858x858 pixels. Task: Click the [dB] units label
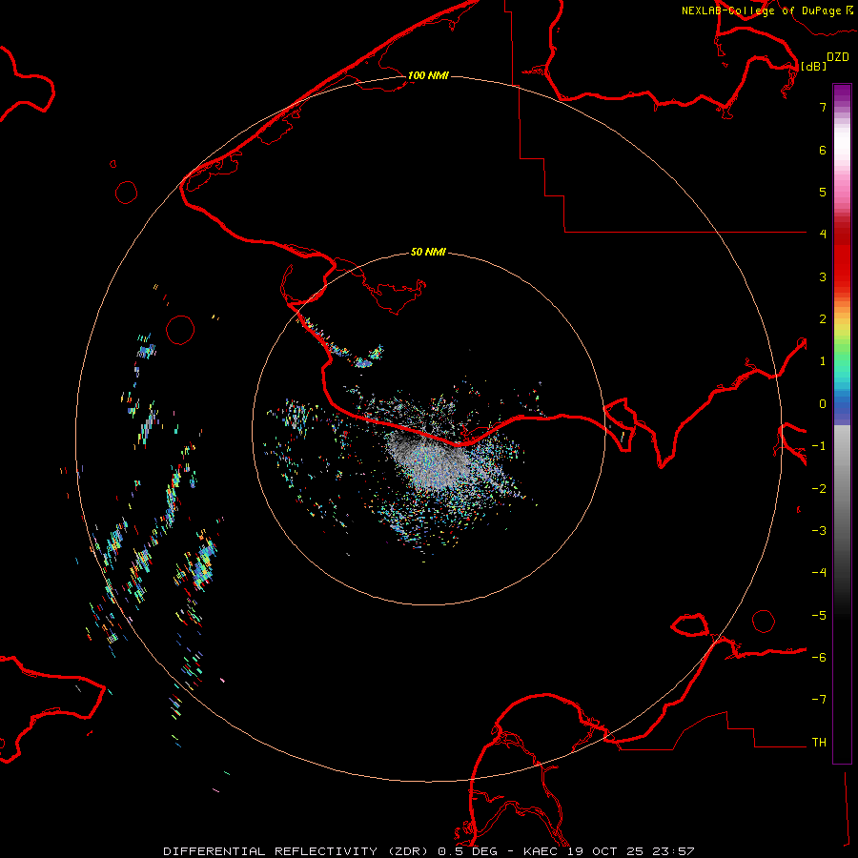coord(814,66)
